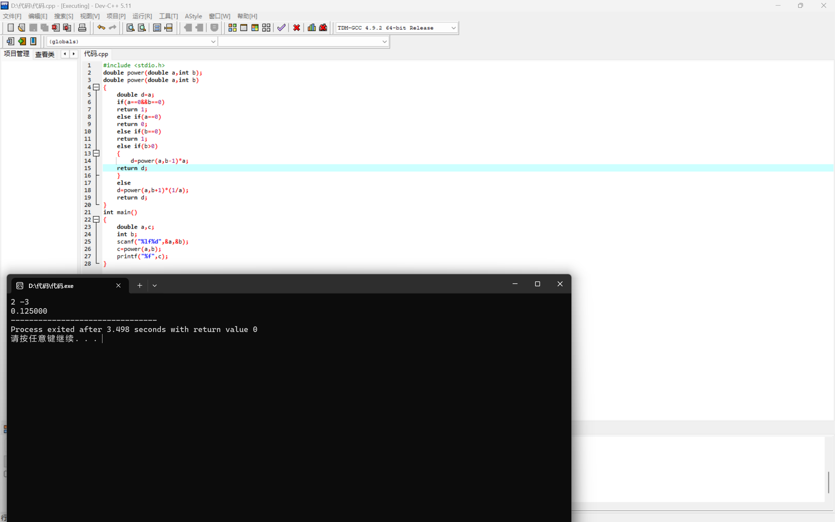The width and height of the screenshot is (835, 522).
Task: Collapse main function fold at line 22
Action: click(x=96, y=220)
